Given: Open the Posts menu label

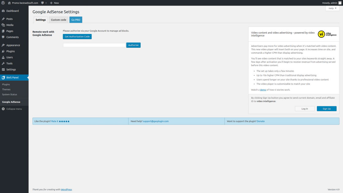Looking at the screenshot, I should pos(9,19).
